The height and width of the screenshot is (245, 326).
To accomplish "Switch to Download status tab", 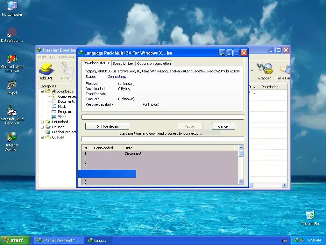I will (x=96, y=63).
